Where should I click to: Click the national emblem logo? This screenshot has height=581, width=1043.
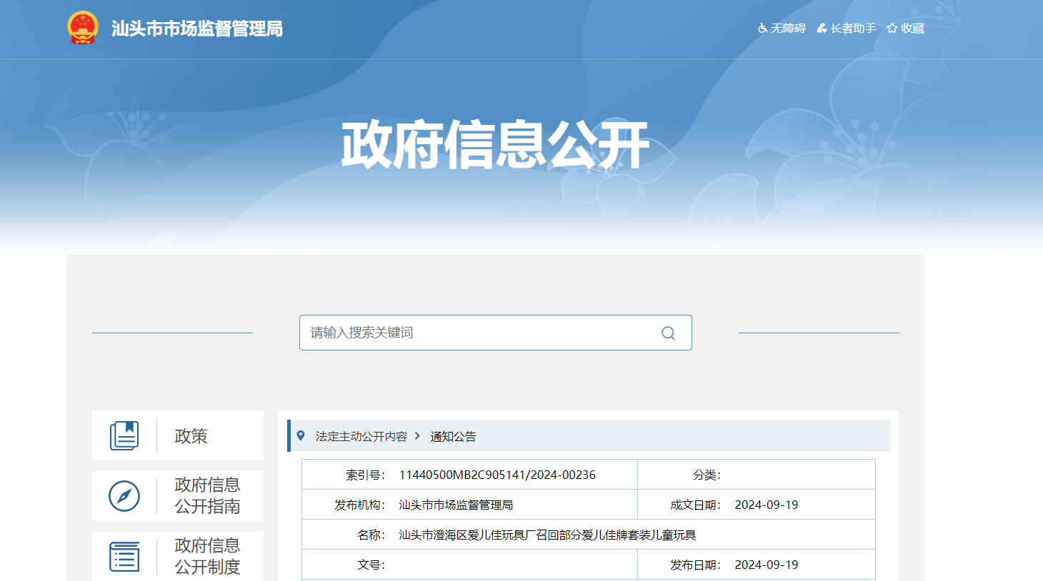point(82,29)
